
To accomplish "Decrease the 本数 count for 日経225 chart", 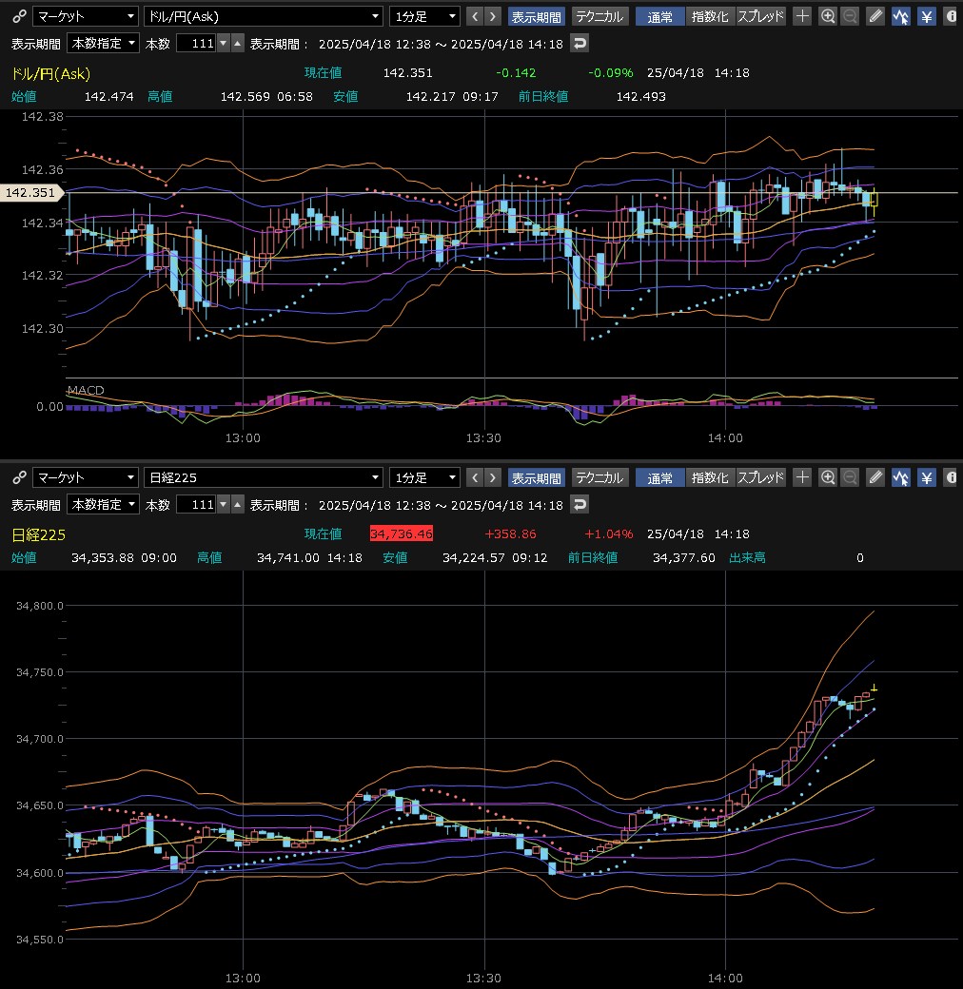I will coord(223,505).
